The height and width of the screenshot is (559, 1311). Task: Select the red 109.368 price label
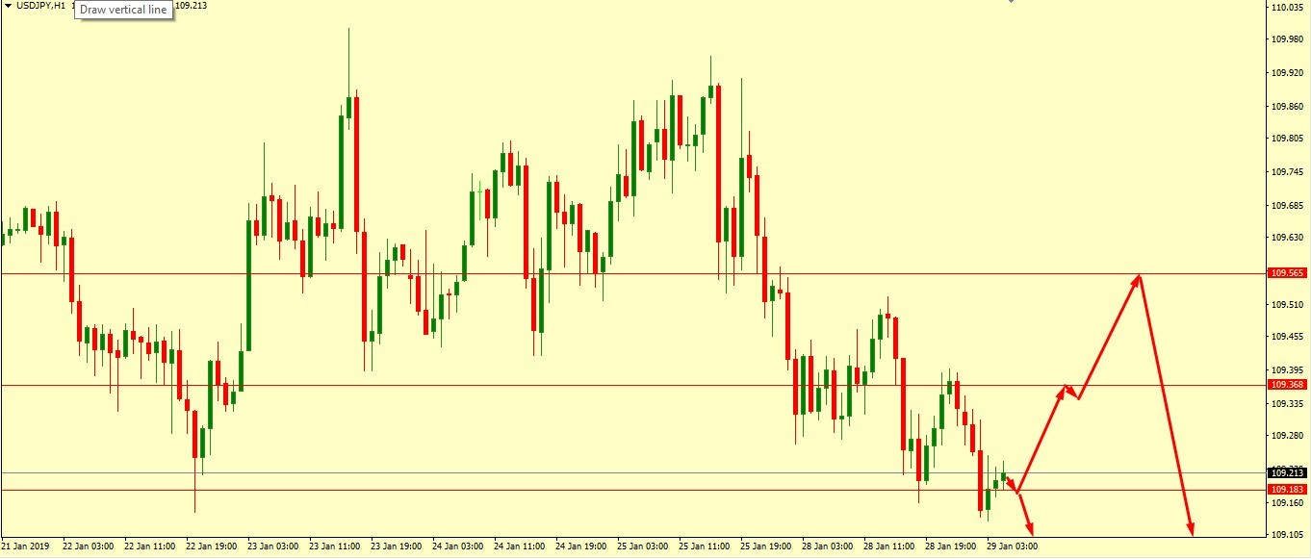coord(1288,385)
